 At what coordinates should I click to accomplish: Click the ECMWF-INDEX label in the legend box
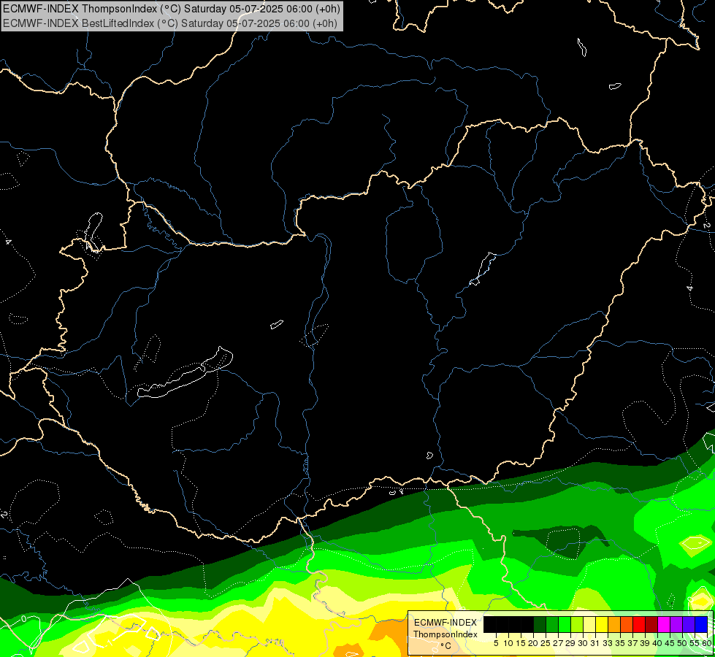(x=445, y=623)
